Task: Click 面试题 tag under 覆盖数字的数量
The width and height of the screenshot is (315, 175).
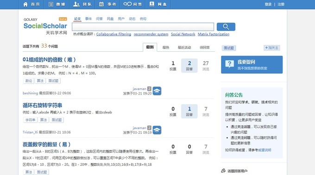Action: [x=42, y=172]
